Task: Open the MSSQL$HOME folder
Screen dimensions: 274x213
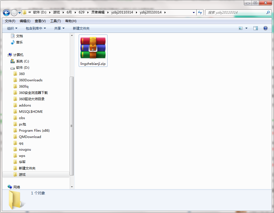Action: point(28,111)
